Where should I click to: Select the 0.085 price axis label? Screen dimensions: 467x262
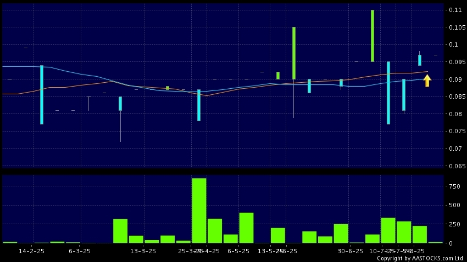point(457,96)
